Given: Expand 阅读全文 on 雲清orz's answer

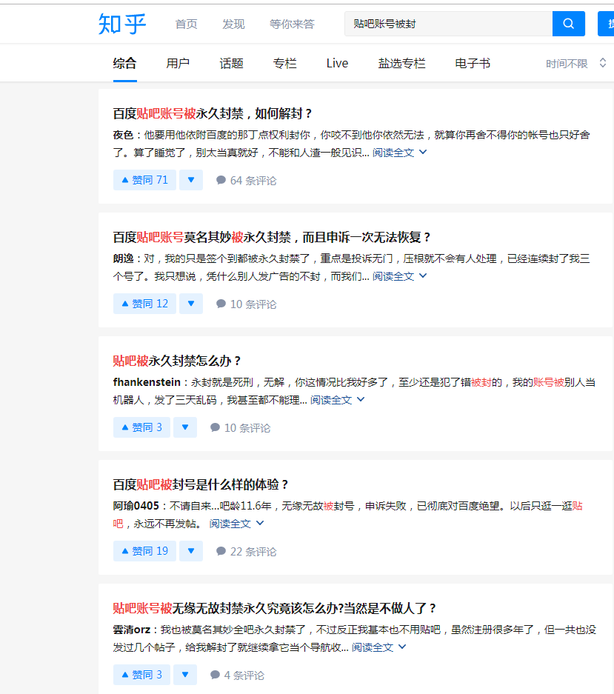Looking at the screenshot, I should point(373,646).
